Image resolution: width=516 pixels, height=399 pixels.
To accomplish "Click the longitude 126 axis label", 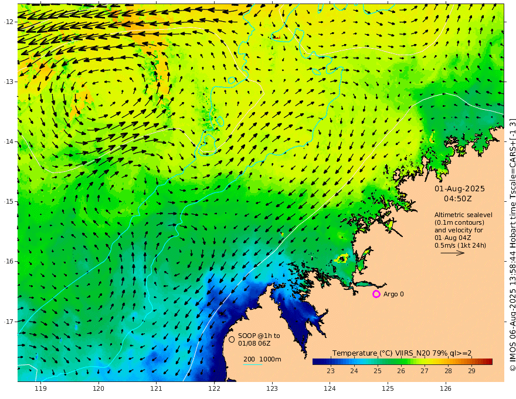I will click(446, 388).
